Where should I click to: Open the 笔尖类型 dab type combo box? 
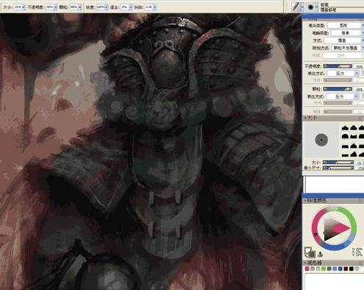point(346,26)
